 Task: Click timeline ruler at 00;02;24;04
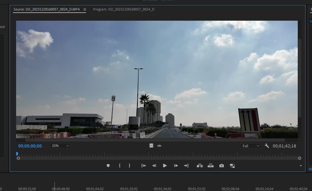click(264, 189)
